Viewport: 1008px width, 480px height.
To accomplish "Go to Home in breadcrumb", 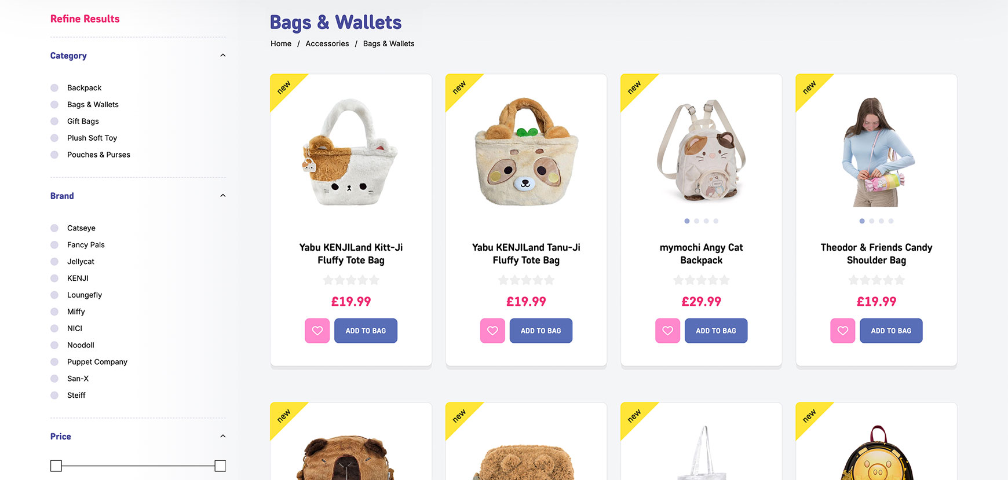I will pos(281,44).
